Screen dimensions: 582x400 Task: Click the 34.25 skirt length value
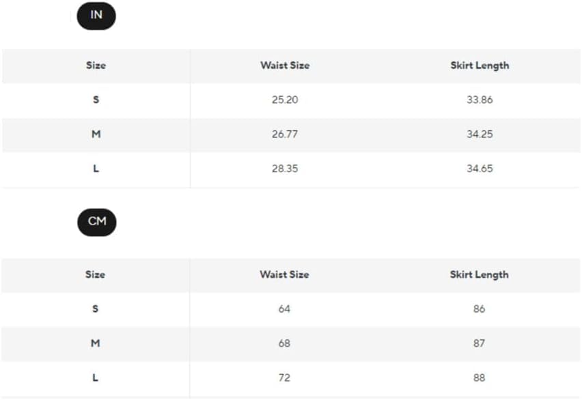[480, 134]
